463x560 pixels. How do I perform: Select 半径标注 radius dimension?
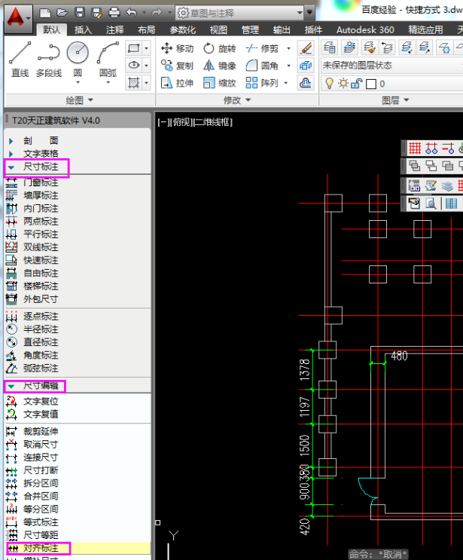pyautogui.click(x=41, y=329)
